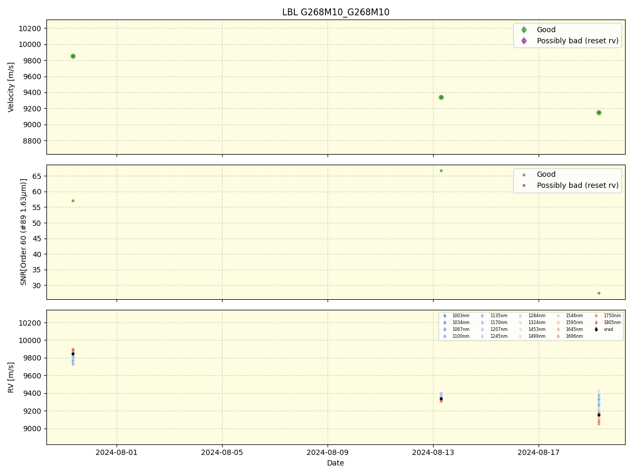Screen dimensions: 633x475
Task: Select the 1284nm legend label
Action: tap(537, 316)
